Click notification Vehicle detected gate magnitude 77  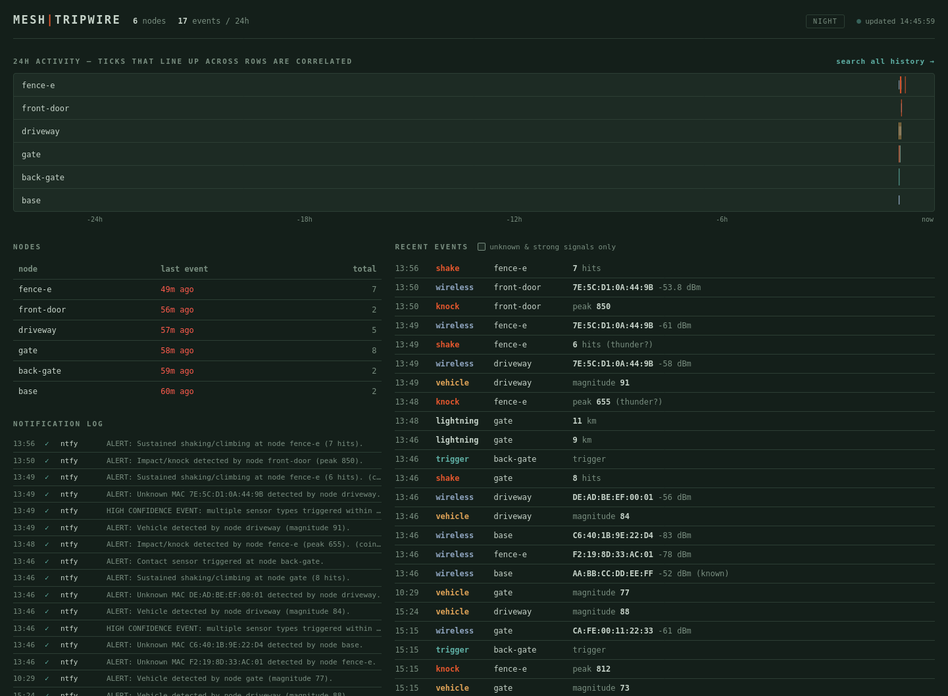click(x=197, y=679)
